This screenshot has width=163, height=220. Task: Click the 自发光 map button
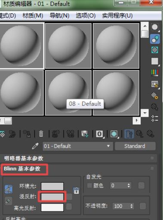pos(141,185)
